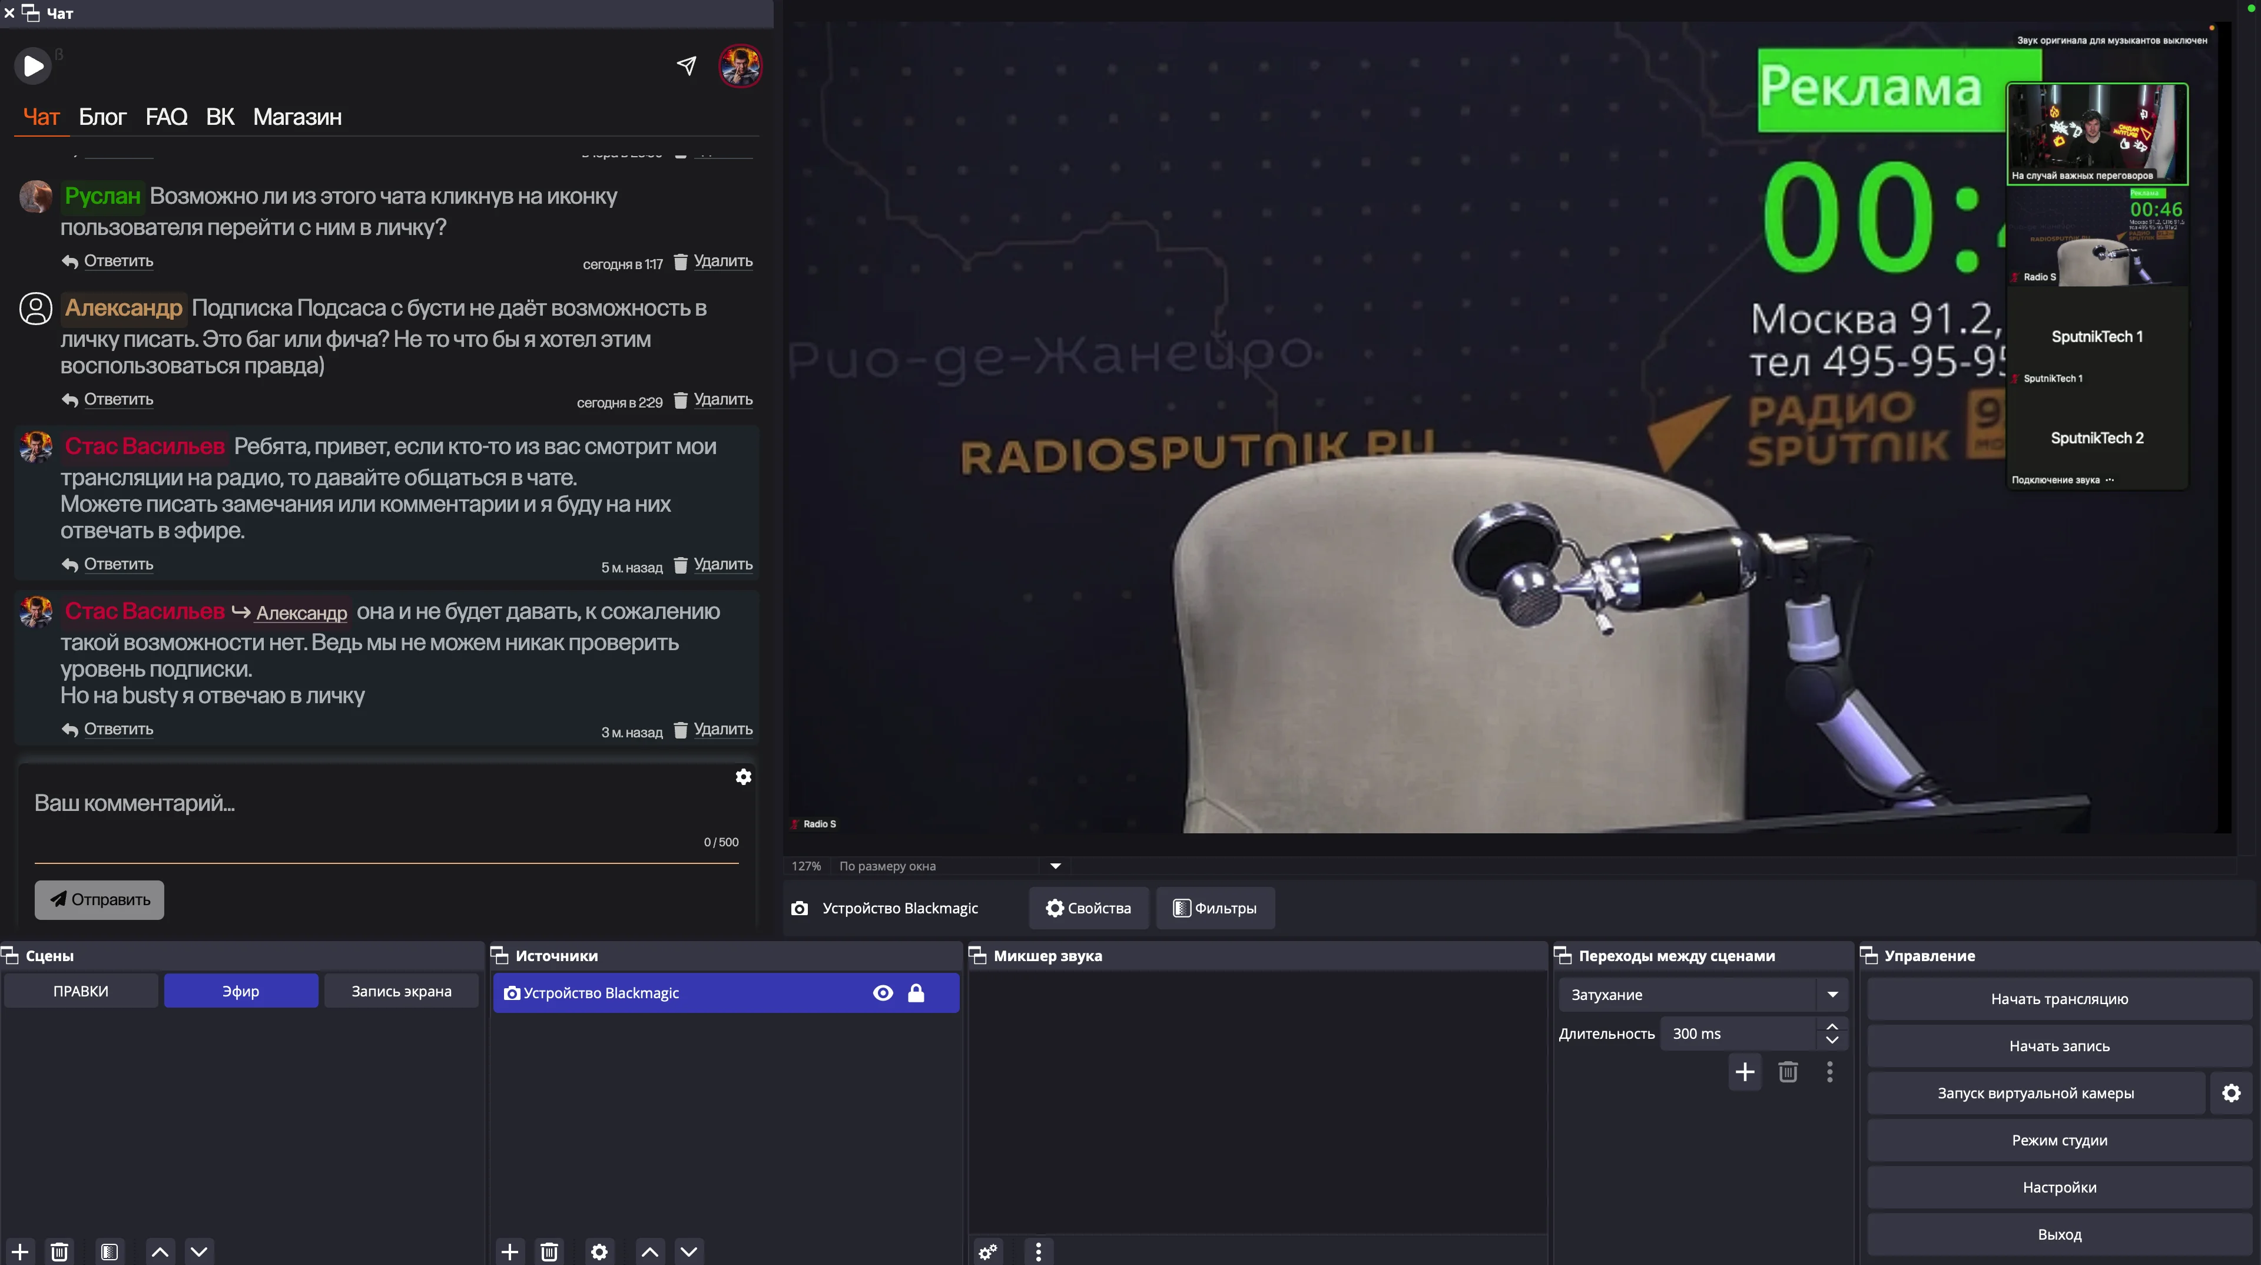This screenshot has height=1265, width=2261.
Task: Float the Чат dock panel icon
Action: click(30, 13)
